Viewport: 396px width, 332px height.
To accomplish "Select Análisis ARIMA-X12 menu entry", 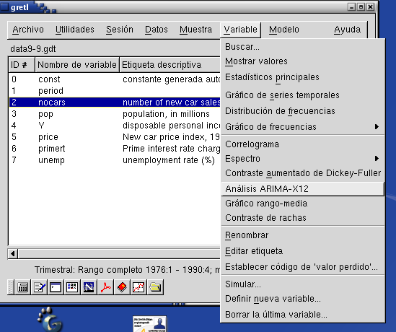I will [x=302, y=189].
